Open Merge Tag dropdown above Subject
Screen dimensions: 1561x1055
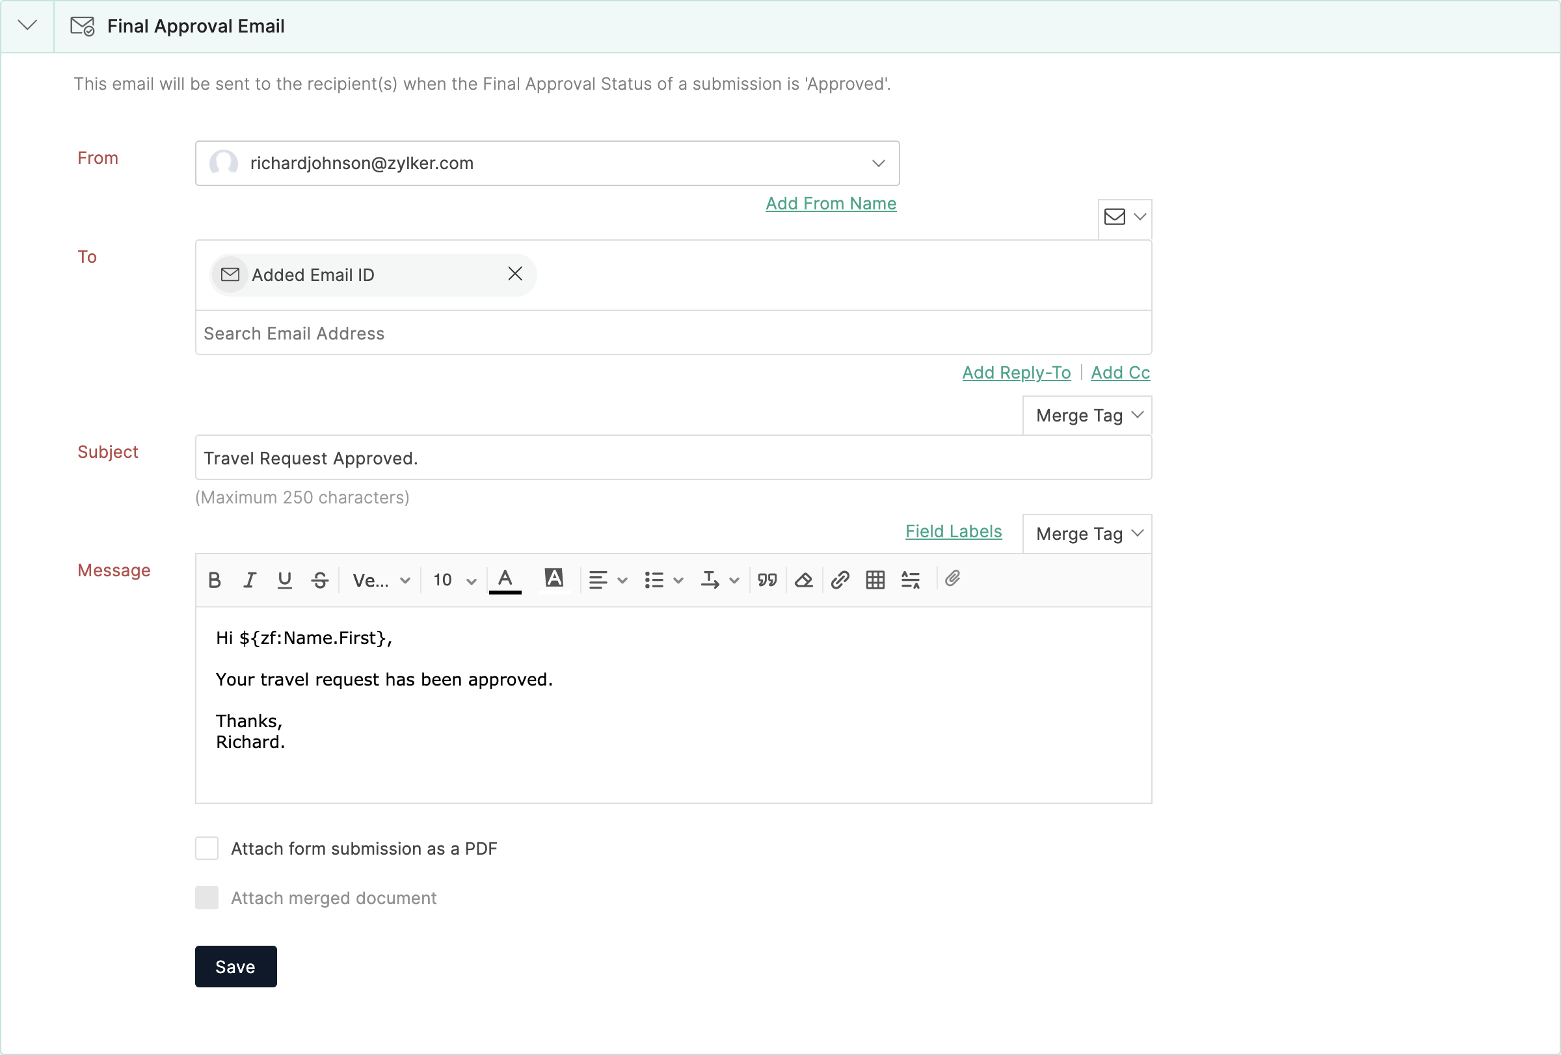point(1087,416)
